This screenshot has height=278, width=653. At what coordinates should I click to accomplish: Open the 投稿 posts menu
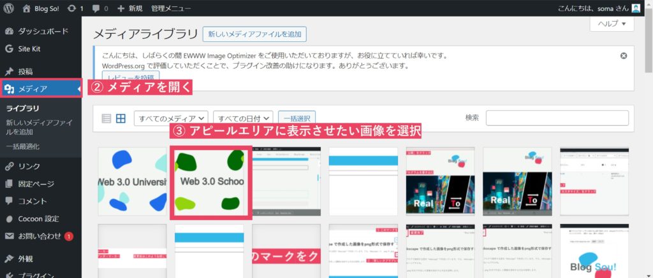[x=26, y=71]
